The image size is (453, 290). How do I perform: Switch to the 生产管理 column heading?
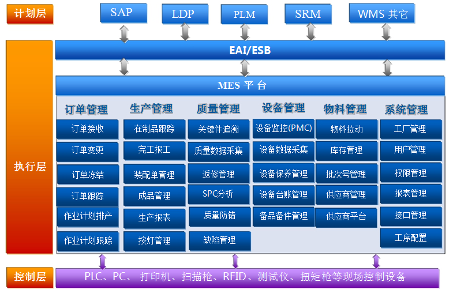coord(151,109)
